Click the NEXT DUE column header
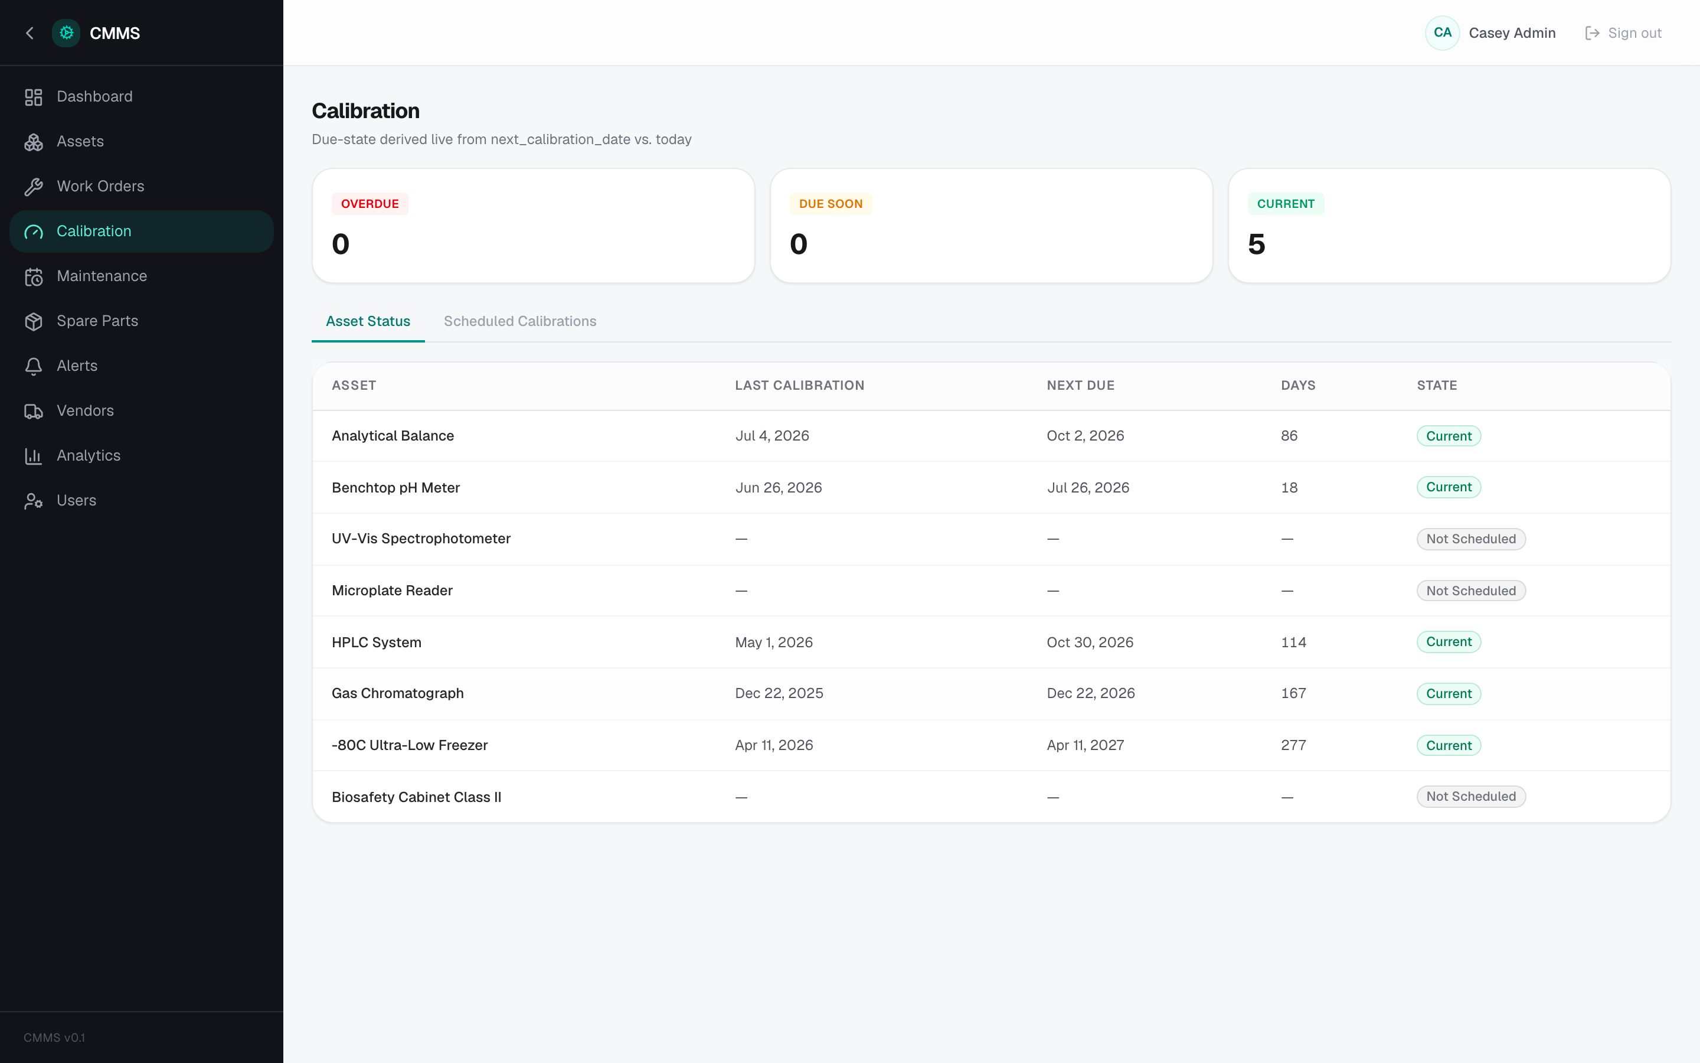 tap(1080, 385)
